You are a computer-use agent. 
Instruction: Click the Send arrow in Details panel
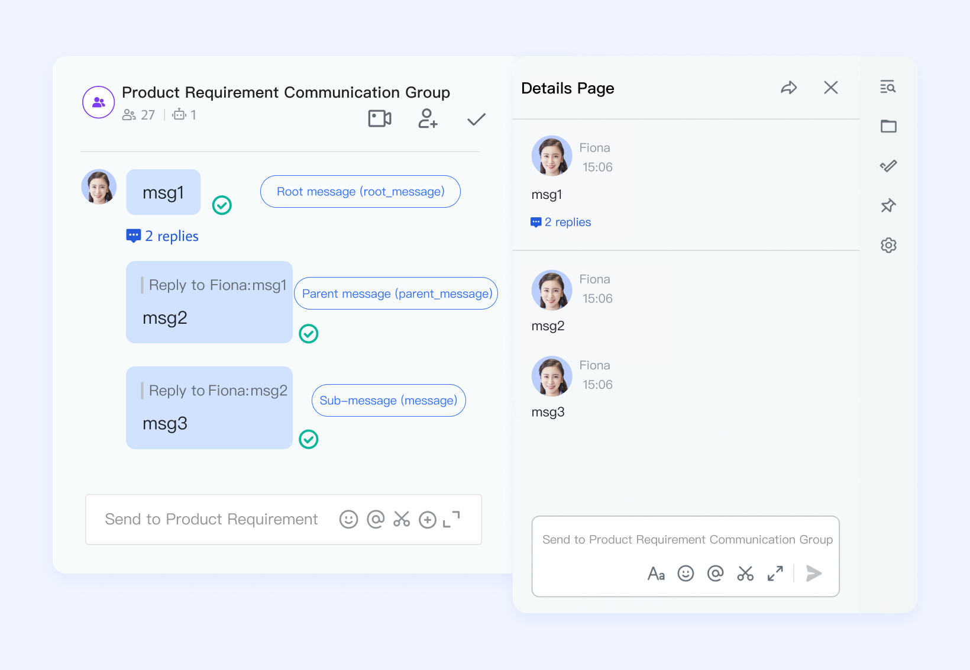click(x=814, y=574)
